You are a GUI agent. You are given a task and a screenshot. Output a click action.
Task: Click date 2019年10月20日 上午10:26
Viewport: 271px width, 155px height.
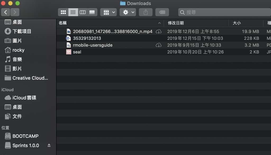point(195,52)
